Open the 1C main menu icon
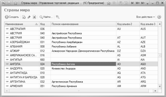Viewport: 166px width, 97px height. (x=4, y=3)
